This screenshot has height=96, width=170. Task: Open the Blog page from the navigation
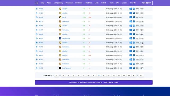coord(42,3)
